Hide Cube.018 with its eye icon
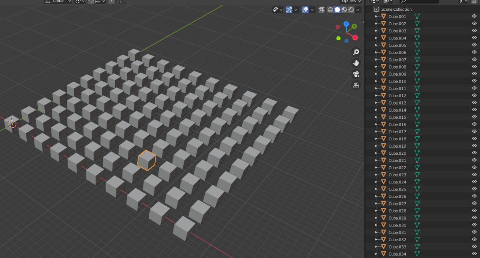 pyautogui.click(x=474, y=139)
